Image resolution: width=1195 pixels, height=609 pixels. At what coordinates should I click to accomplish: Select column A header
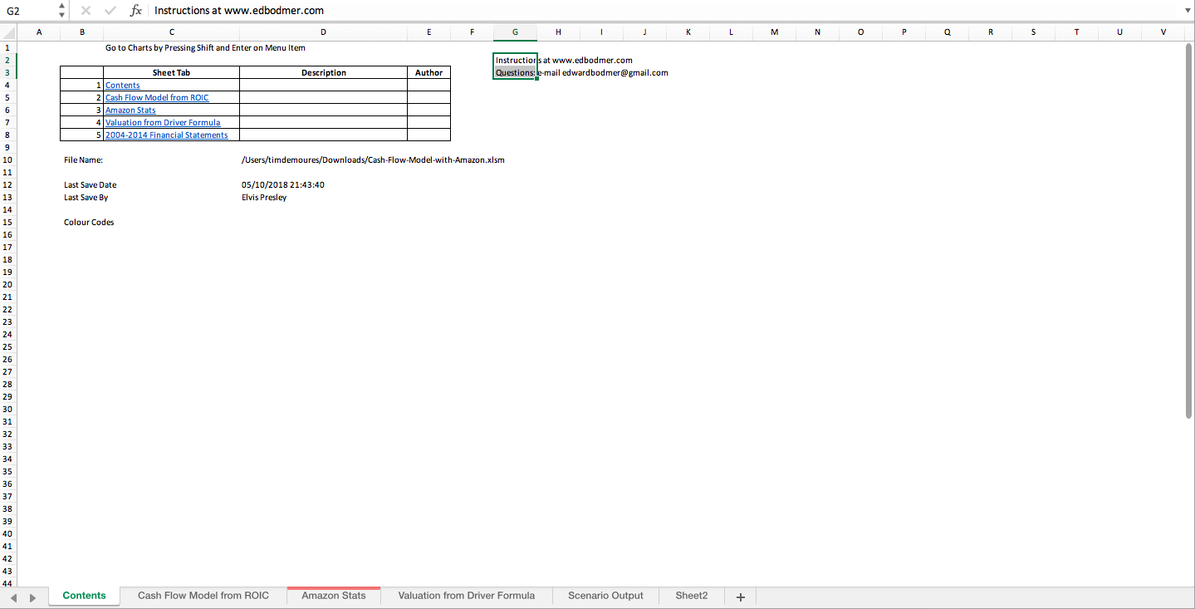[x=39, y=32]
